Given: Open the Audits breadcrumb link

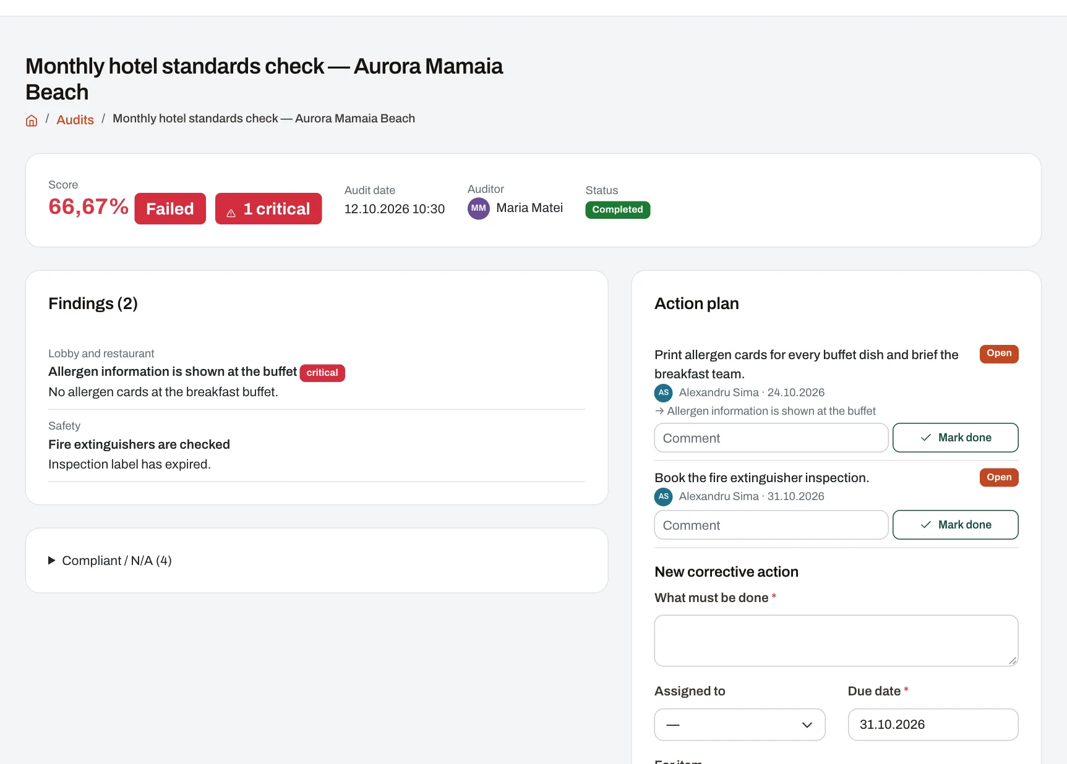Looking at the screenshot, I should [x=75, y=120].
